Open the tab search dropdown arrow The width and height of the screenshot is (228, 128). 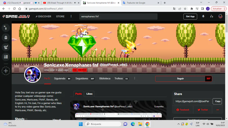pyautogui.click(x=201, y=3)
